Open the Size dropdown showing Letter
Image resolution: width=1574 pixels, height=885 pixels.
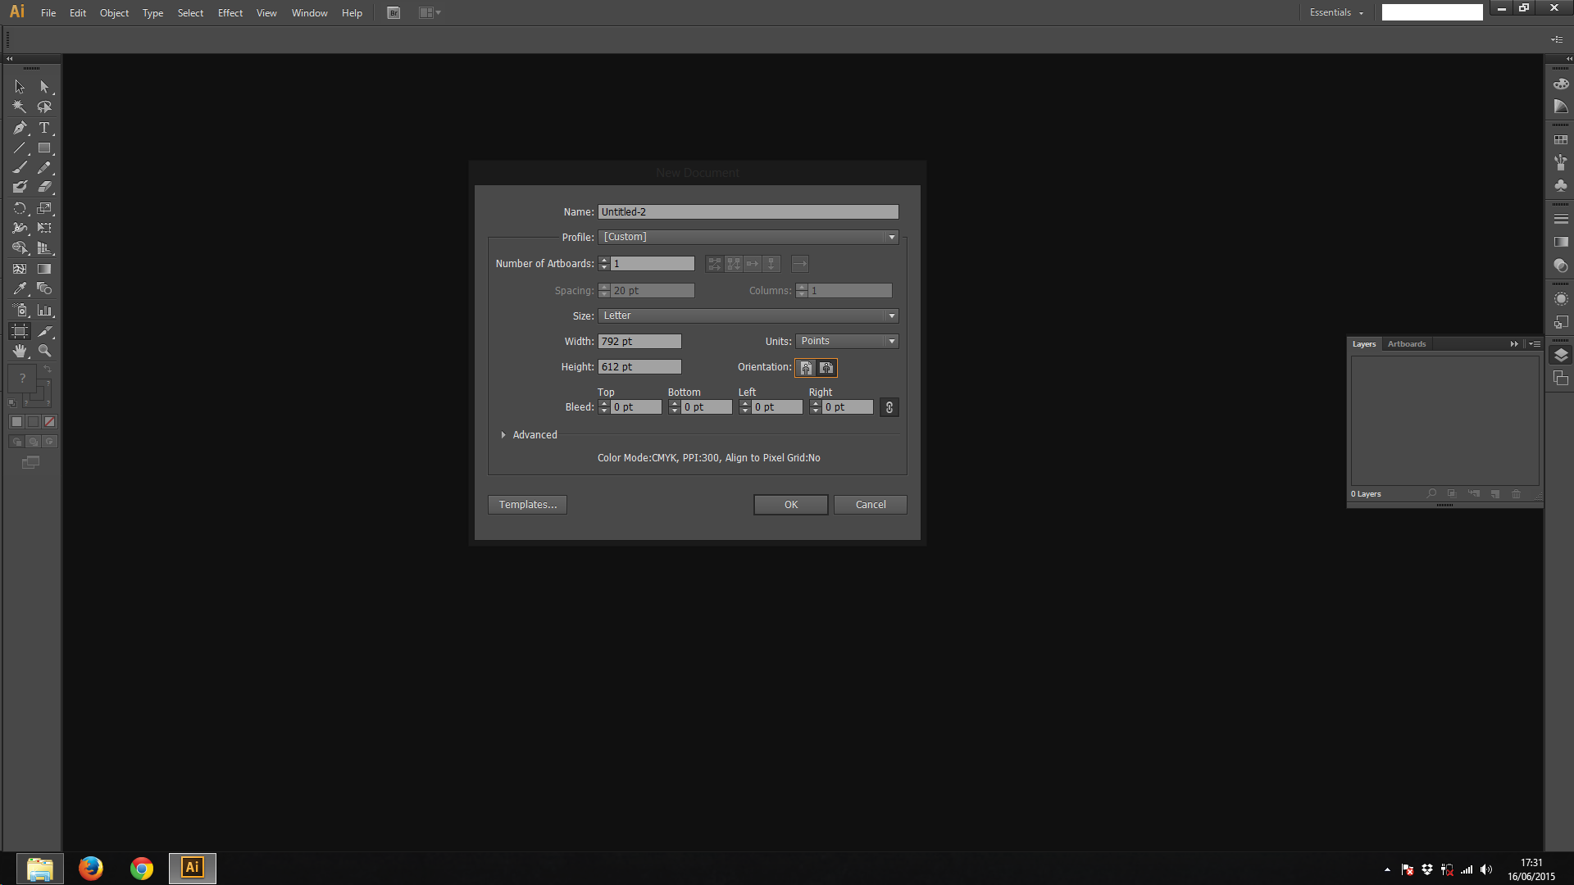point(748,315)
